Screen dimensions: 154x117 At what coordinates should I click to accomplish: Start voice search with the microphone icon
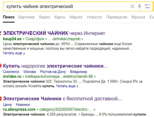coord(139,6)
